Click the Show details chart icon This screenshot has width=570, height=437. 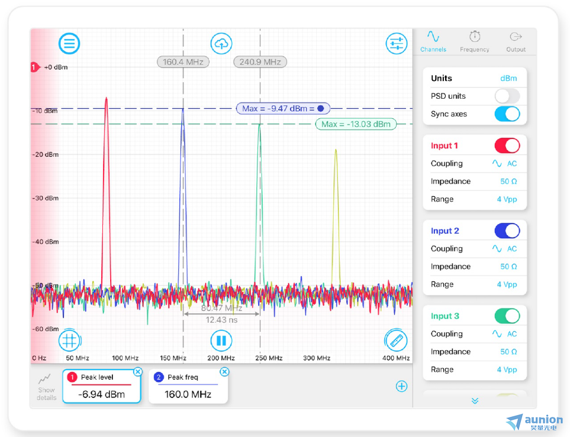coord(45,380)
